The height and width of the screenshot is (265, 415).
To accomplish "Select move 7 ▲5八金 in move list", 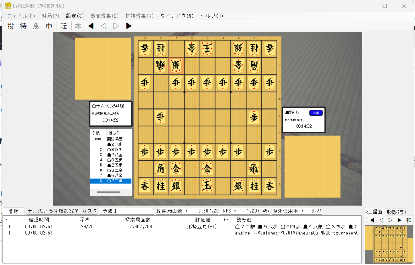I will (x=111, y=176).
